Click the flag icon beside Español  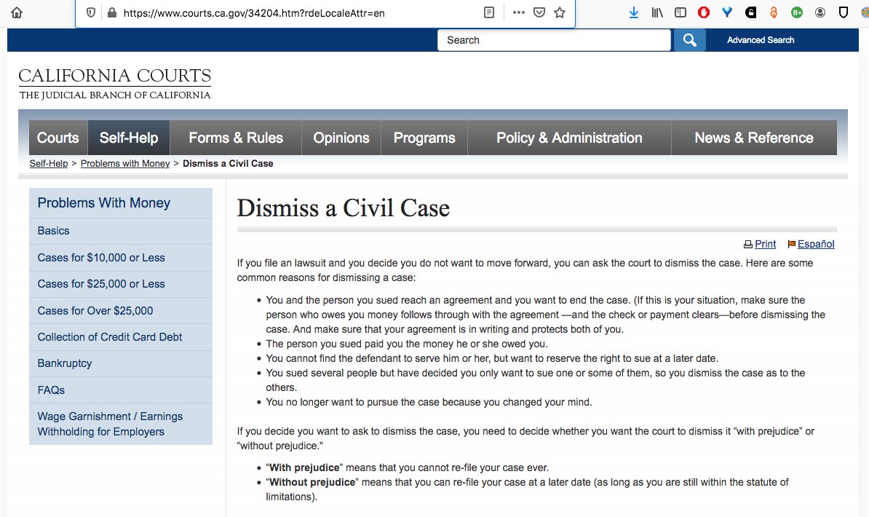coord(791,245)
